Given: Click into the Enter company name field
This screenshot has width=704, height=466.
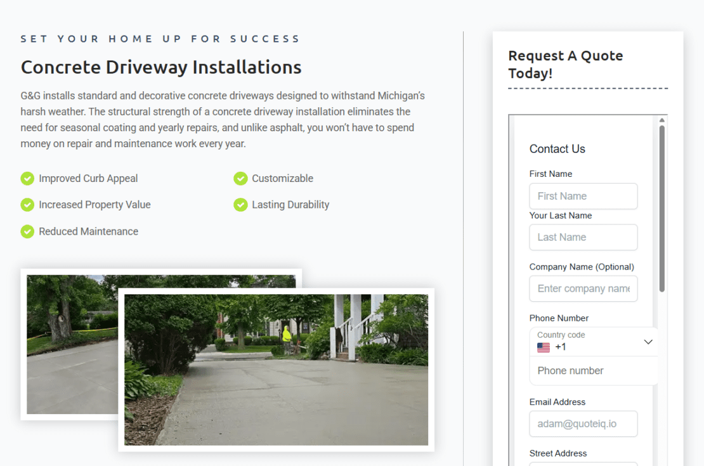Looking at the screenshot, I should [x=583, y=288].
